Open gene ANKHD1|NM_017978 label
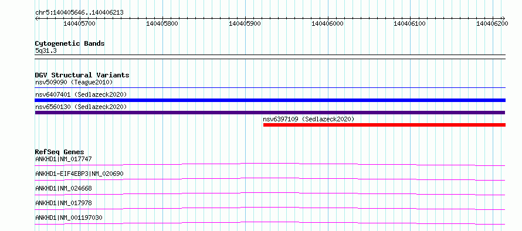Screen dimensions: 522x231 pos(63,203)
